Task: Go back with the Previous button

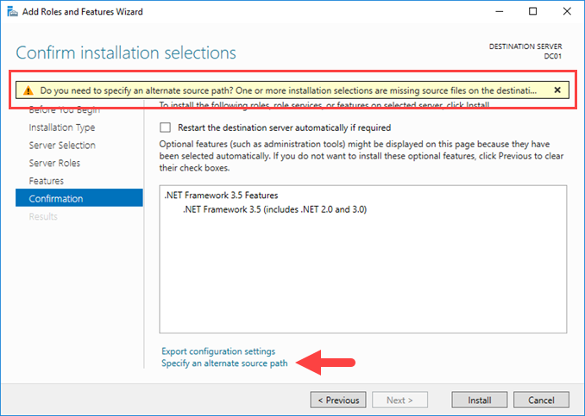Action: (338, 400)
